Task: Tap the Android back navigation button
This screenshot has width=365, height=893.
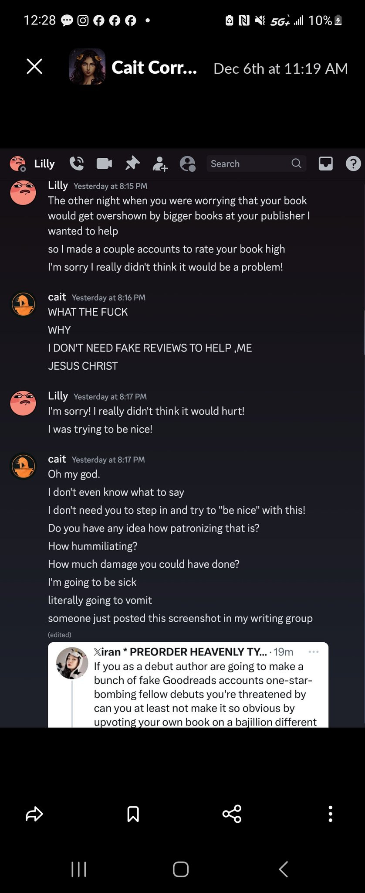Action: 284,869
